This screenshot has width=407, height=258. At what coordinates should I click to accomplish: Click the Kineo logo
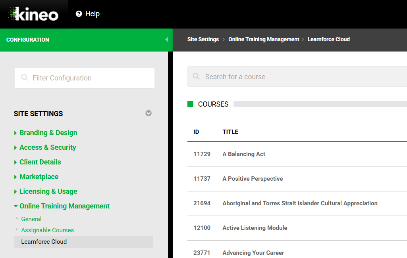click(34, 14)
